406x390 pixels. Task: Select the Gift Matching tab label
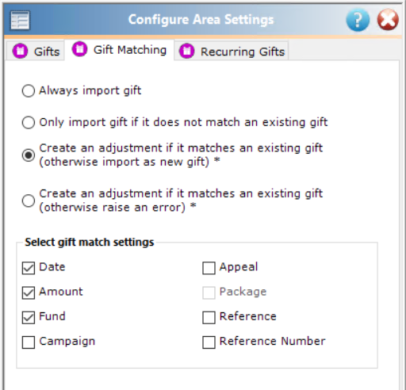pyautogui.click(x=130, y=50)
